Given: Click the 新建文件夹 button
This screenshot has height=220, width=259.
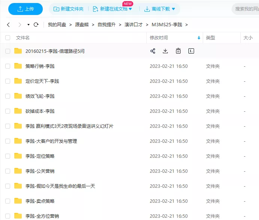Looking at the screenshot, I should tap(69, 9).
